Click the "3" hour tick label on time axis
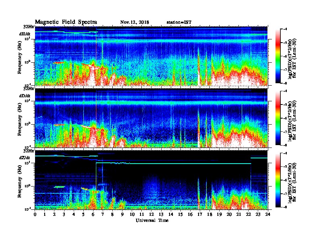This screenshot has width=319, height=246. 64,214
